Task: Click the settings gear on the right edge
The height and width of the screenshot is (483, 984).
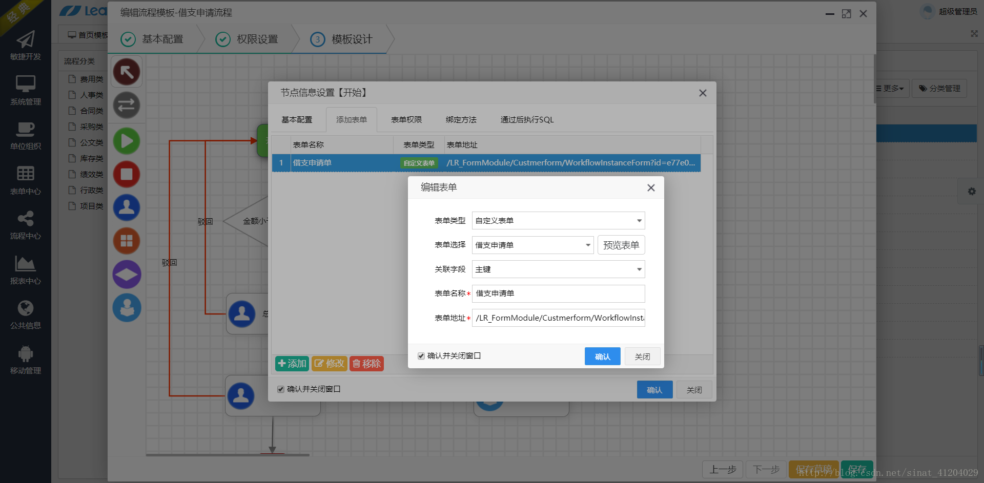Action: point(971,192)
